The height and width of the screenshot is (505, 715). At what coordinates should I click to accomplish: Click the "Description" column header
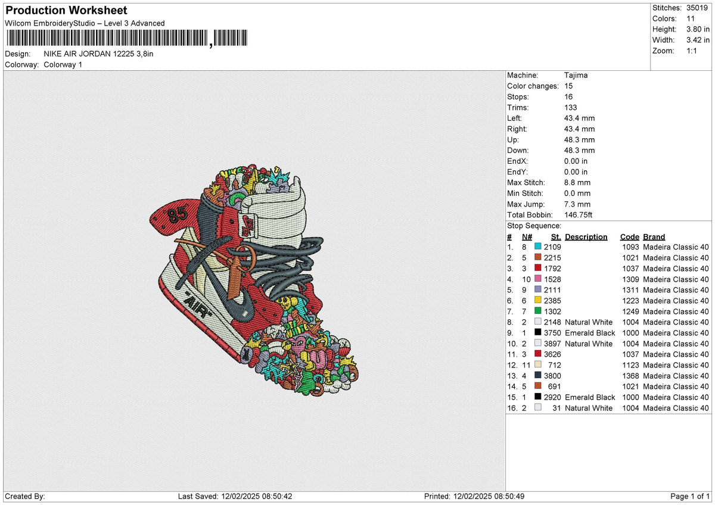pyautogui.click(x=586, y=236)
